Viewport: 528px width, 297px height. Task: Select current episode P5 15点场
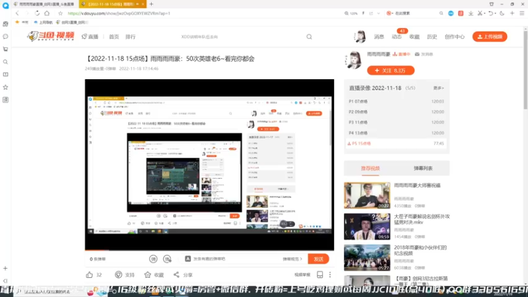[397, 143]
